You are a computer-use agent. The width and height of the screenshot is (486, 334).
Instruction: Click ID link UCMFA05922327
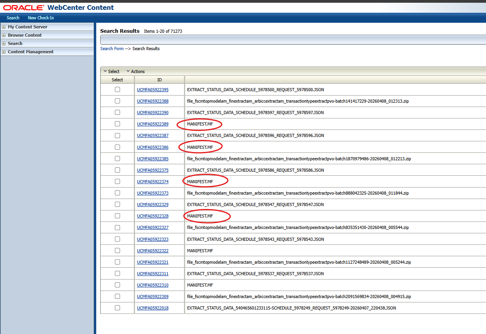153,227
